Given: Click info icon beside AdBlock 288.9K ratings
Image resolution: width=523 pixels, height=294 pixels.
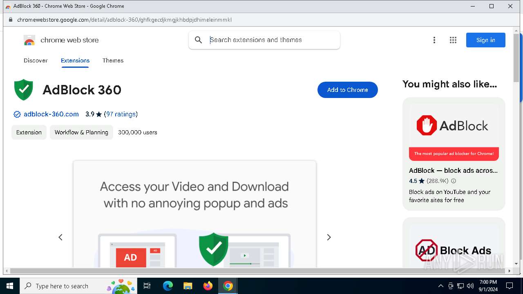Looking at the screenshot, I should click(x=453, y=181).
